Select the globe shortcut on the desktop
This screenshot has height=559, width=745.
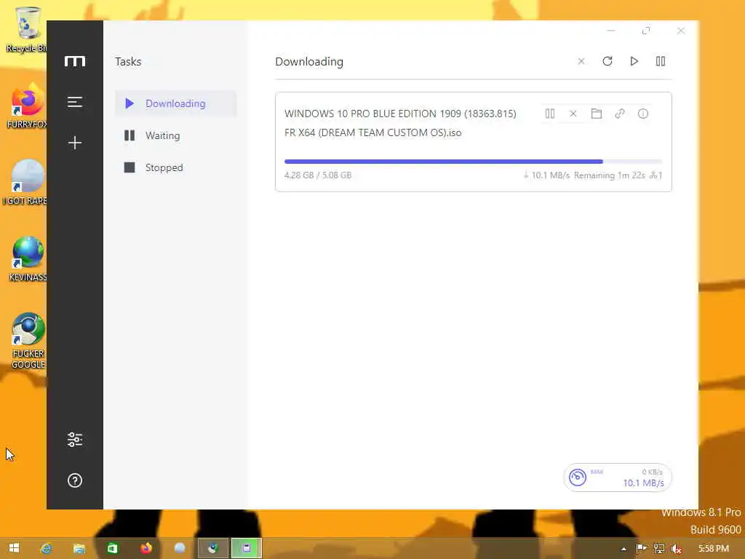click(28, 259)
